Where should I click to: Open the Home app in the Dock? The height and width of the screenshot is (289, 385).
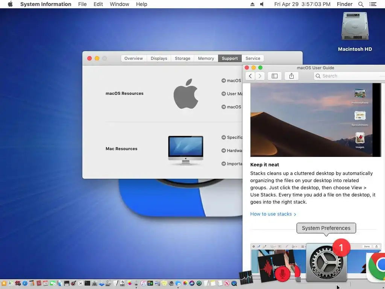4,283
